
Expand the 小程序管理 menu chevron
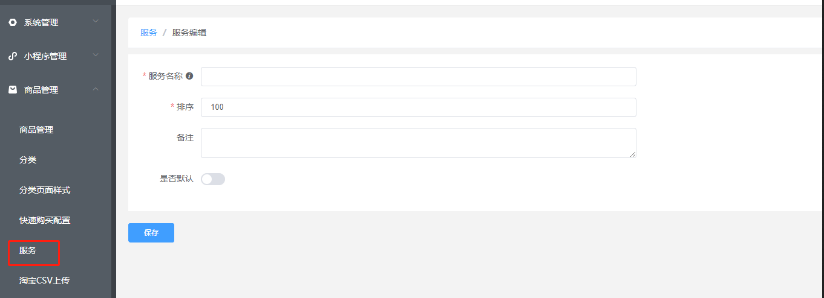(96, 55)
